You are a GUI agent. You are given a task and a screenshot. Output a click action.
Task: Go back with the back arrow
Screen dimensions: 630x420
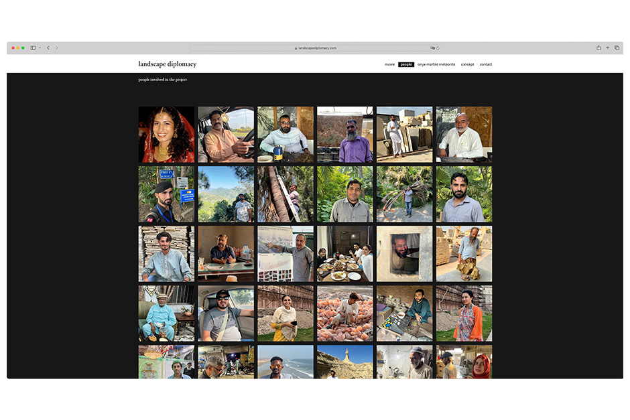click(48, 48)
